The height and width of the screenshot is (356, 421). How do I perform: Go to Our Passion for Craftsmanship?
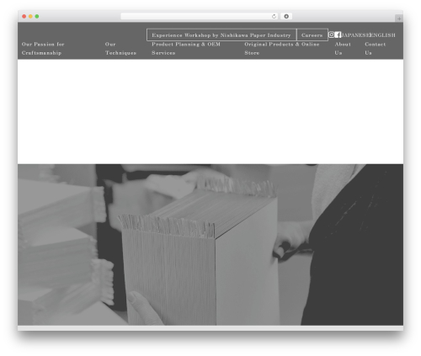[43, 48]
